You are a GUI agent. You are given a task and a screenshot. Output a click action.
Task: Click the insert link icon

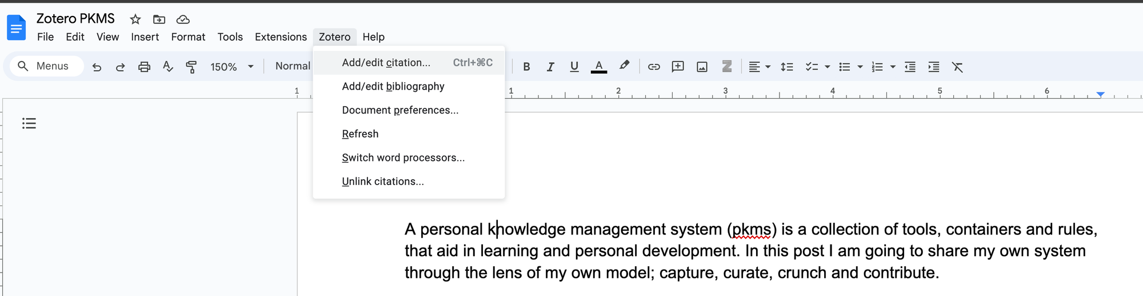pos(654,67)
